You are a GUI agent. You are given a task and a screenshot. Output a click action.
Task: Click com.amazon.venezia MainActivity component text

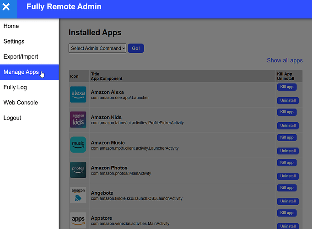click(x=130, y=224)
